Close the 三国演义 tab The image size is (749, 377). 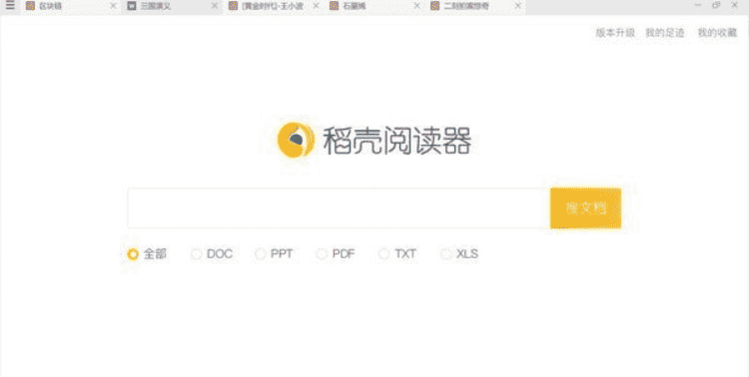[215, 6]
